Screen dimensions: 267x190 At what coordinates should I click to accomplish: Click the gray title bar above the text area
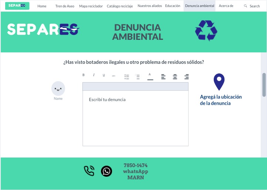click(x=136, y=86)
